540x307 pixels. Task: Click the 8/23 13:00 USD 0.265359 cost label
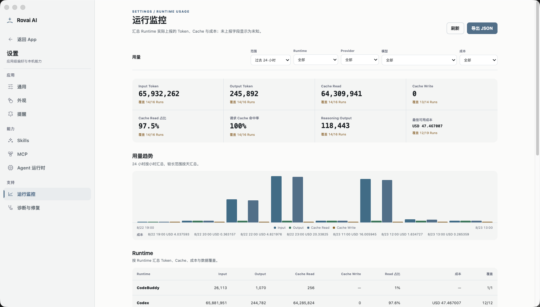tap(448, 234)
